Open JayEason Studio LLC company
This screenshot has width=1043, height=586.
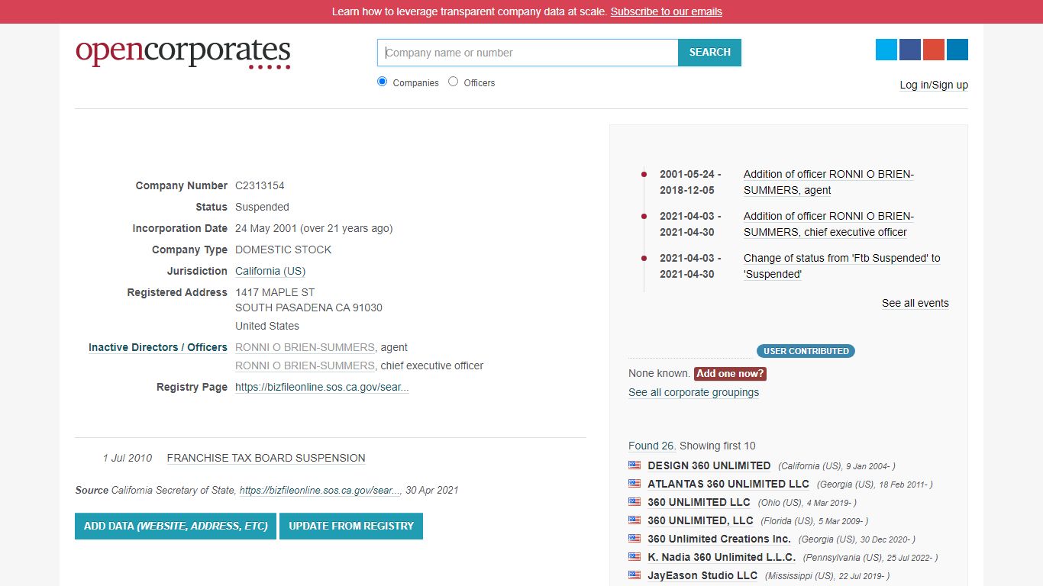click(702, 575)
